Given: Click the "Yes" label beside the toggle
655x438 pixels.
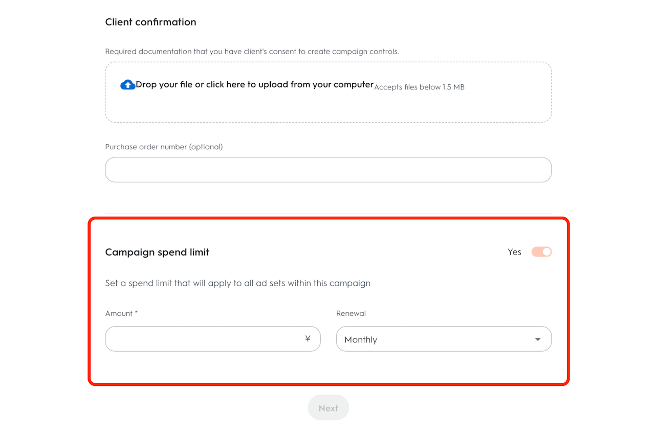Looking at the screenshot, I should [514, 252].
